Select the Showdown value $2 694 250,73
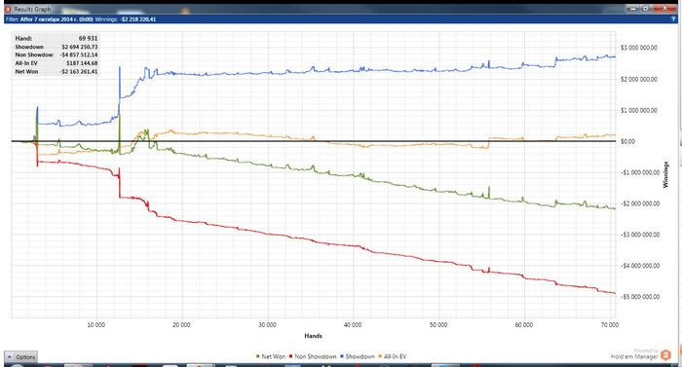Viewport: 682px width, 367px height. tap(80, 47)
